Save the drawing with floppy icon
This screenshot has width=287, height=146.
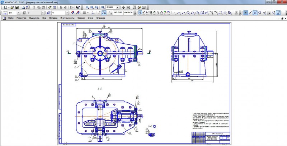coord(17,7)
